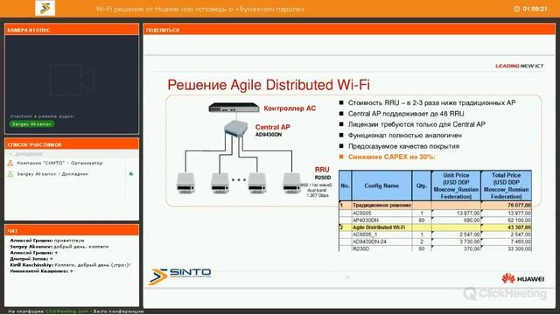
Task: Click the leftmost RRU device image
Action: tap(185, 183)
